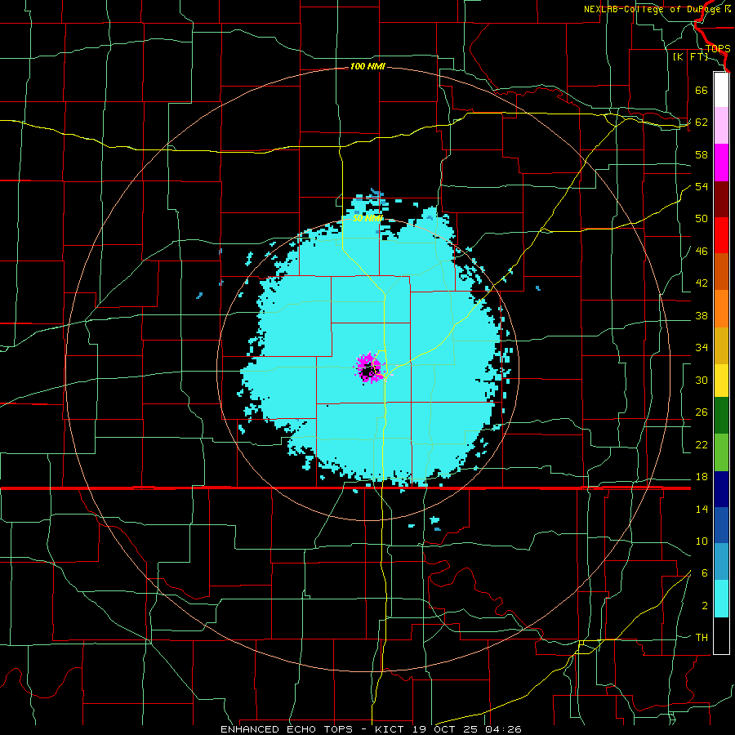Click the NEXLAB-College of DuPage credit text
The width and height of the screenshot is (735, 735).
(x=653, y=9)
